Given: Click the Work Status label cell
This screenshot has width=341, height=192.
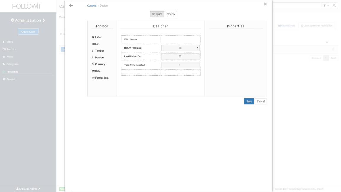Looking at the screenshot, I should click(141, 39).
